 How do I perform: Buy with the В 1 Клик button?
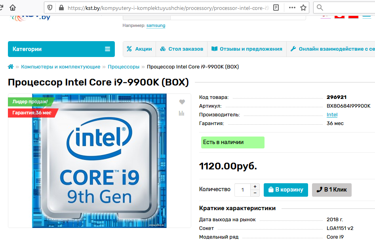tap(332, 190)
